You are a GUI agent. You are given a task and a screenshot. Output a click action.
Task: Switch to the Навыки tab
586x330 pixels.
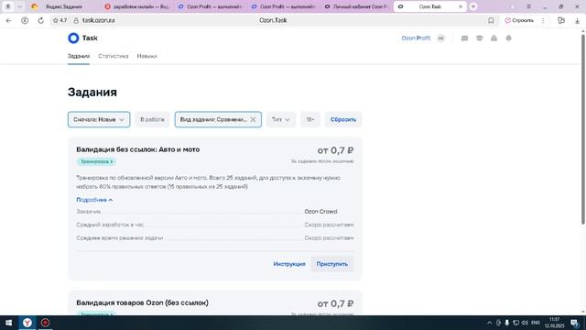click(x=146, y=56)
